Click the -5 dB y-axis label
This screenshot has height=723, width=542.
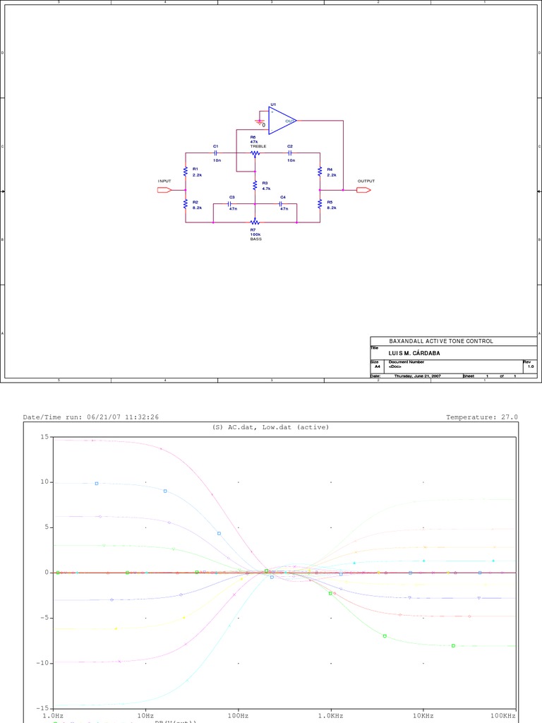pyautogui.click(x=44, y=617)
